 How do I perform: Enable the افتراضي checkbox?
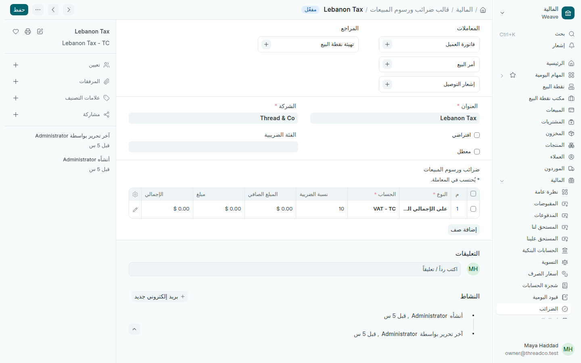pyautogui.click(x=477, y=135)
